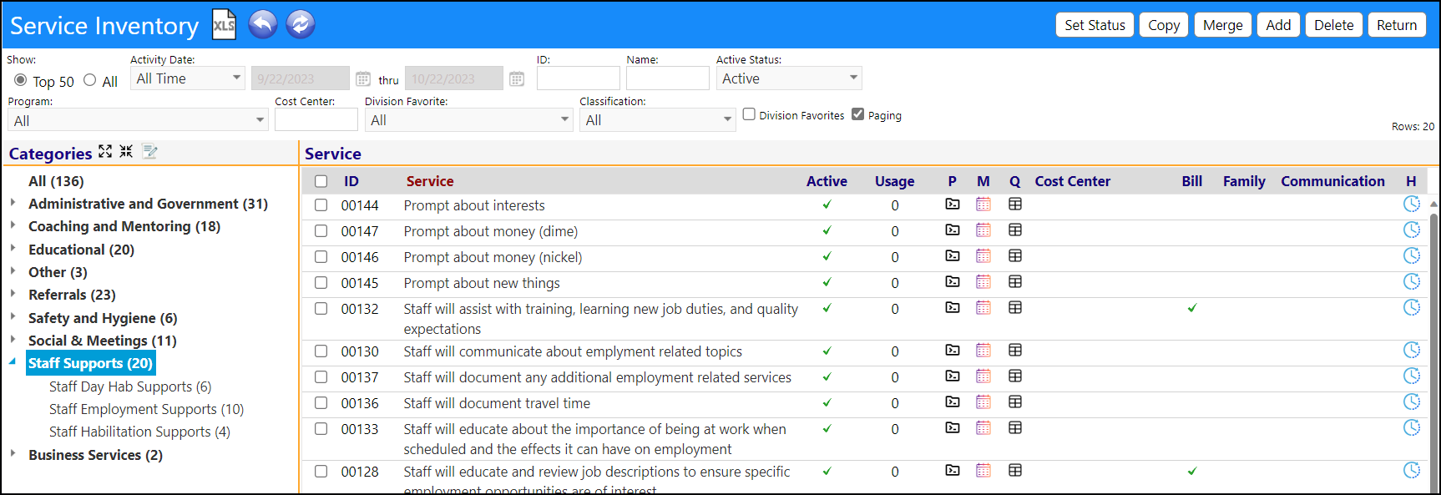The width and height of the screenshot is (1441, 495).
Task: Export list with the XLS icon
Action: [224, 24]
